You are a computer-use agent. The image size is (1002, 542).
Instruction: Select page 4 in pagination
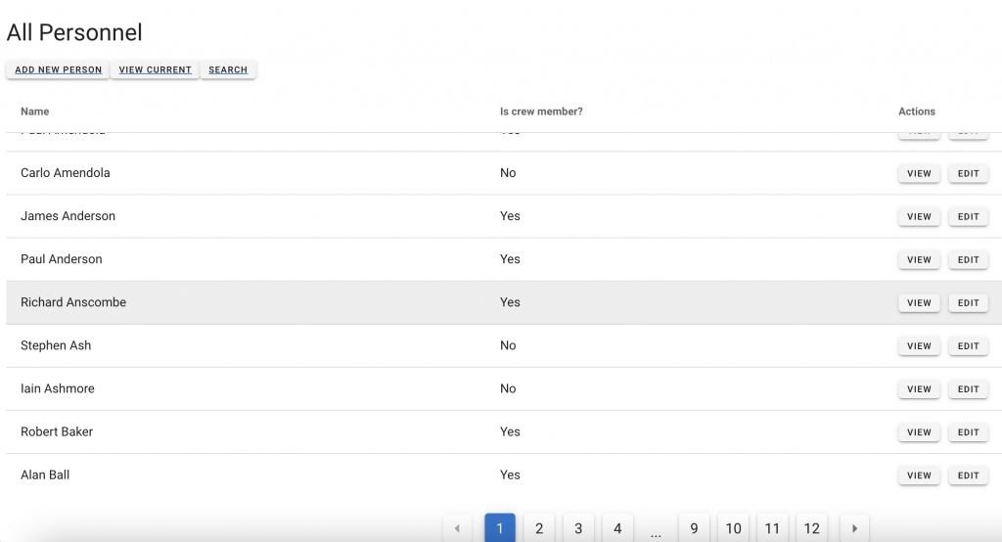(617, 528)
